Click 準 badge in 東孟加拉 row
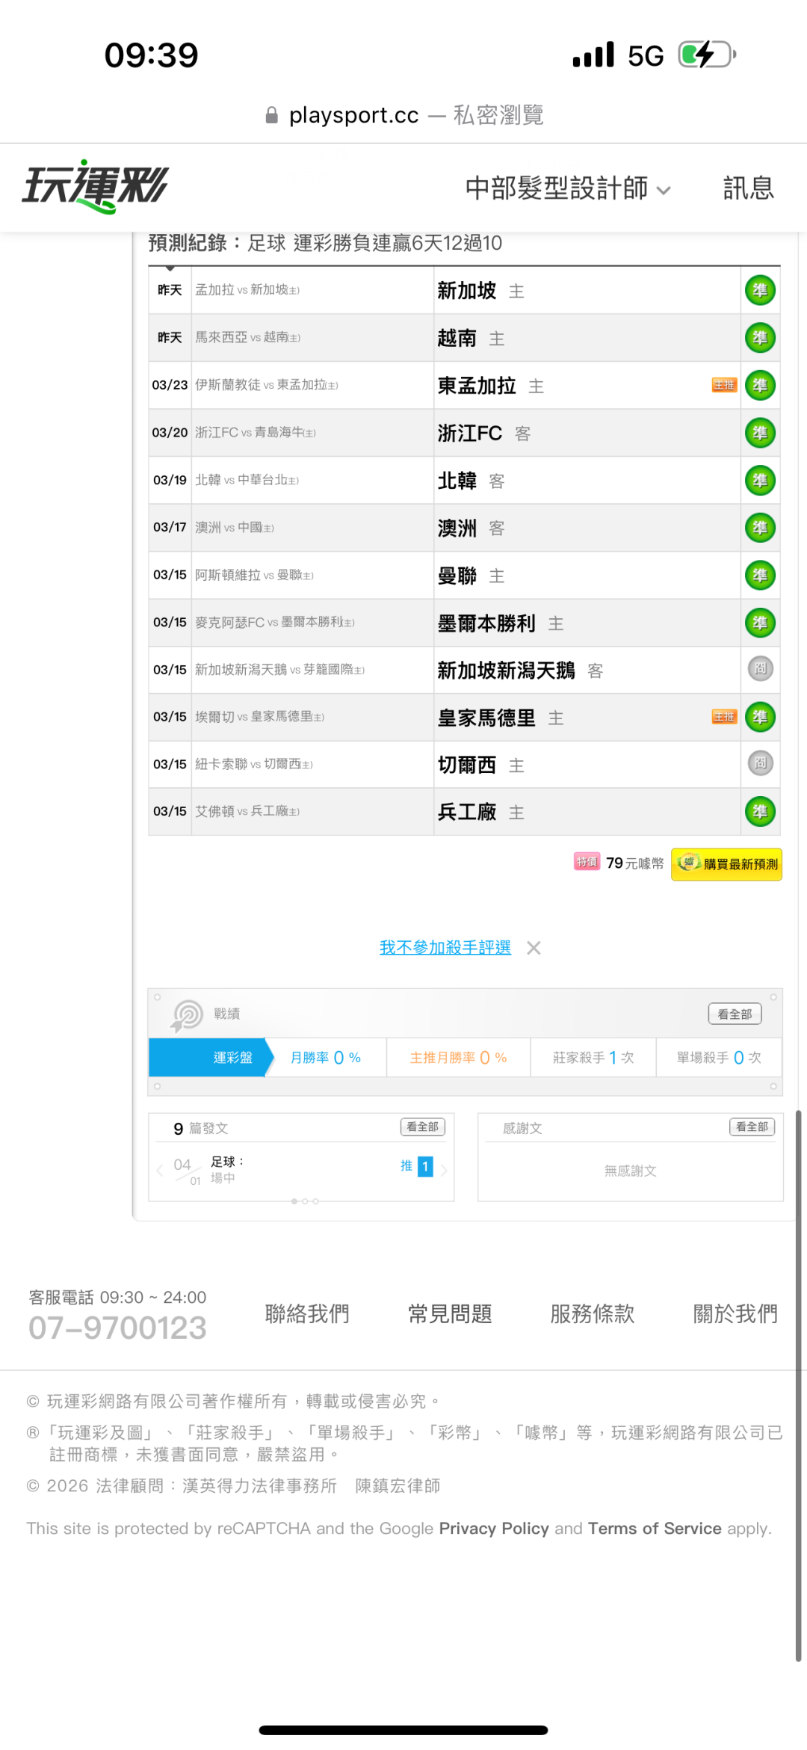Image resolution: width=807 pixels, height=1750 pixels. pyautogui.click(x=760, y=386)
